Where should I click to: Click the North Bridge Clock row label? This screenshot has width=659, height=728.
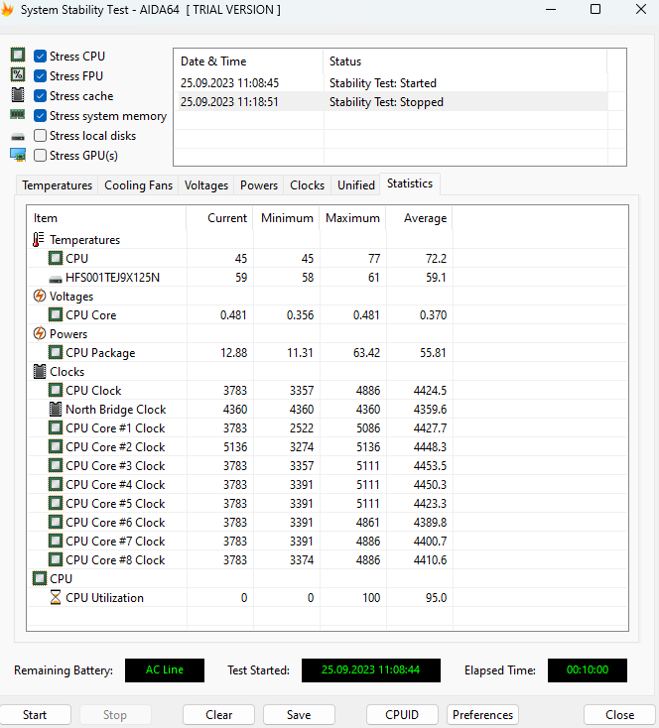coord(116,409)
